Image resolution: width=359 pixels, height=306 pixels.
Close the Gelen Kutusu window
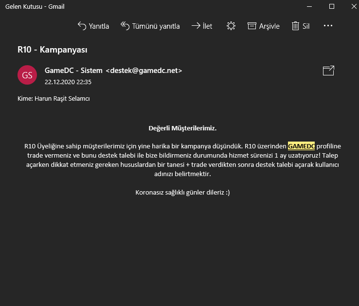[354, 6]
